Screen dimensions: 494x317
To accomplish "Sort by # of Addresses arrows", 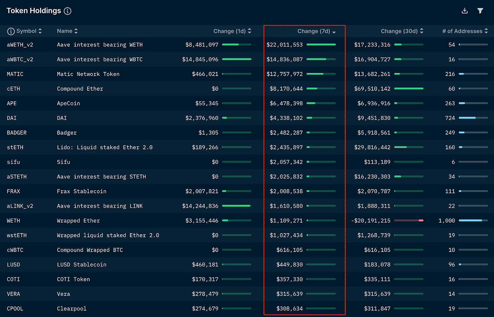I will (486, 31).
